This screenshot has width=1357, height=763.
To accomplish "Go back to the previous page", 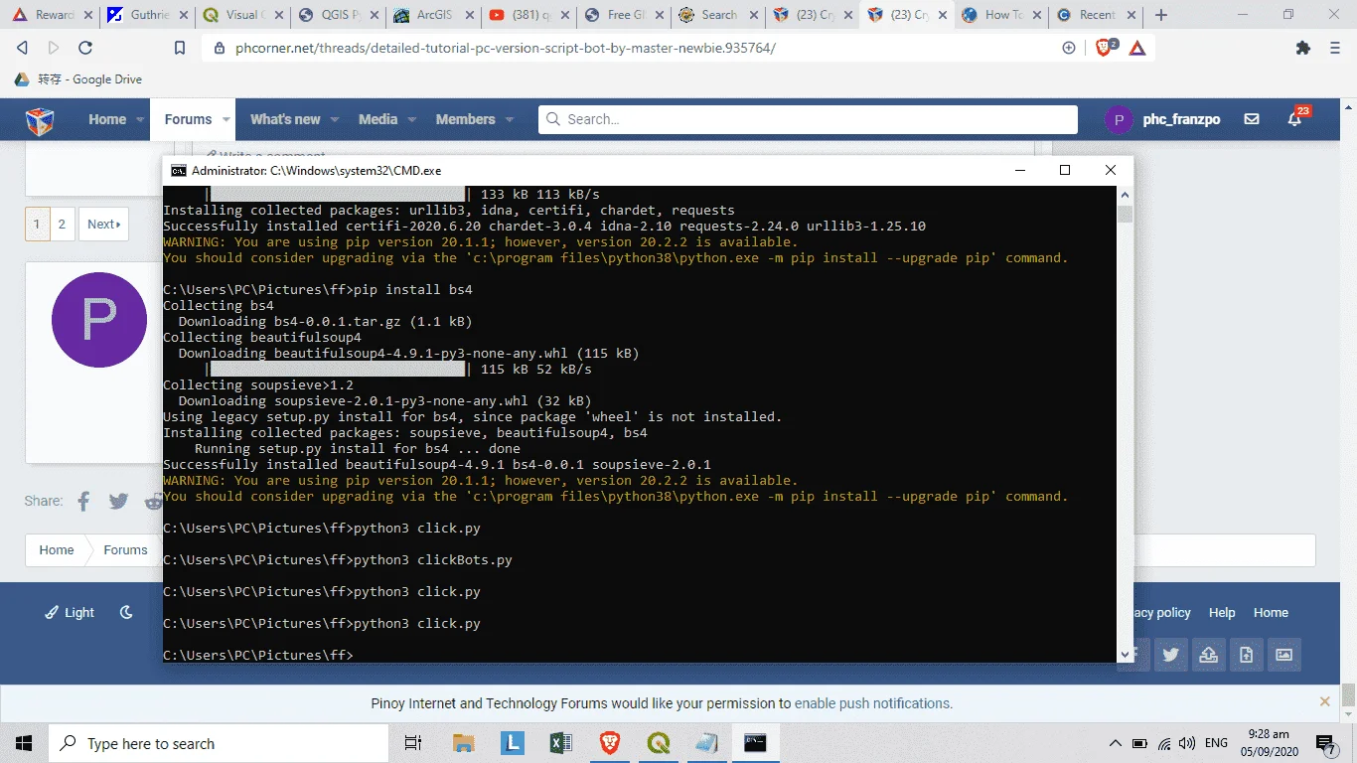I will click(x=23, y=48).
